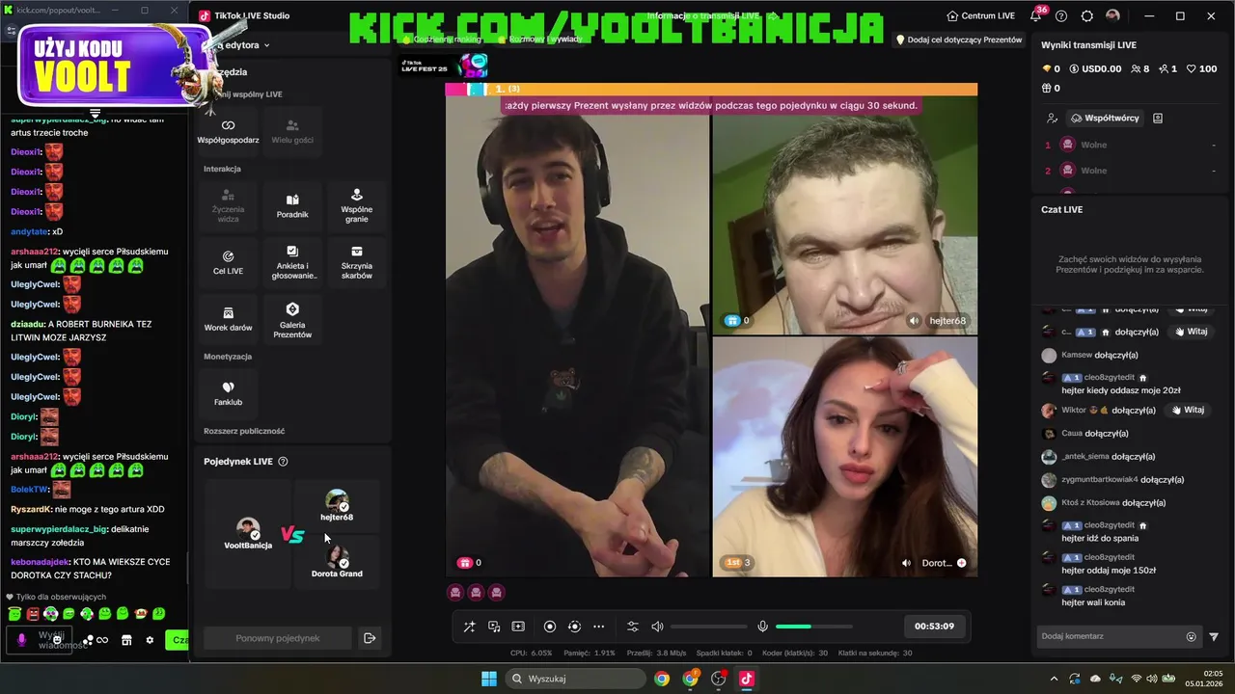Click the purple microphone in the Kick chat
Viewport: 1235px width, 694px height.
coord(22,640)
